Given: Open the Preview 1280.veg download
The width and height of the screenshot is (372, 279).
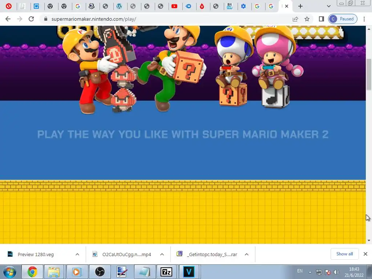Looking at the screenshot, I should tap(36, 254).
